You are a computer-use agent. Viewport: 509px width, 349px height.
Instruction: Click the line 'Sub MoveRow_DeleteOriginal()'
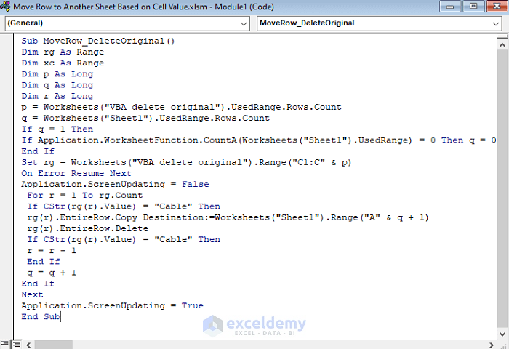pyautogui.click(x=98, y=41)
